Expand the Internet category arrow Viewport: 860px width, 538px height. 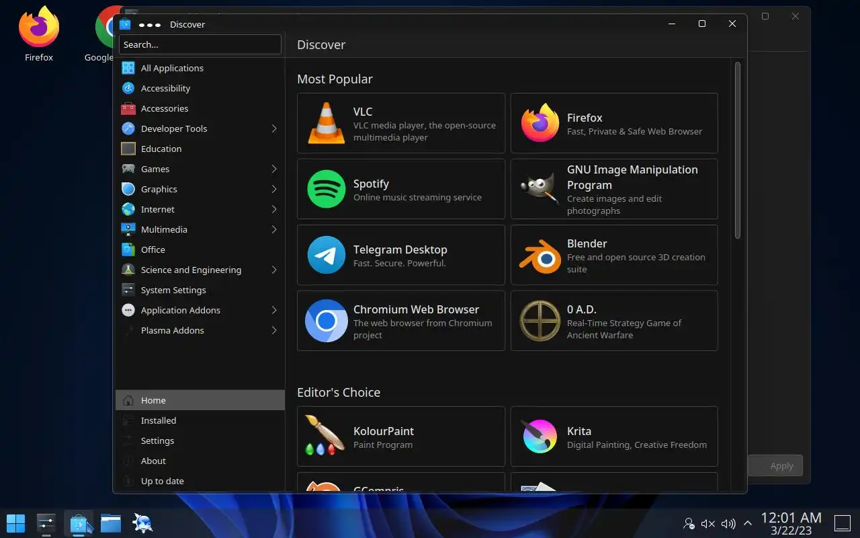(x=274, y=209)
